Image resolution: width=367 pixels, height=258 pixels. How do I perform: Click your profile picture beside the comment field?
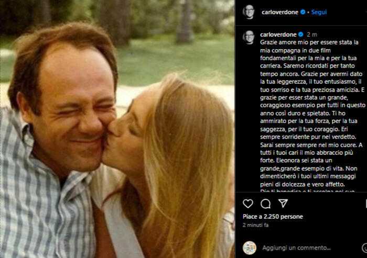(250, 248)
